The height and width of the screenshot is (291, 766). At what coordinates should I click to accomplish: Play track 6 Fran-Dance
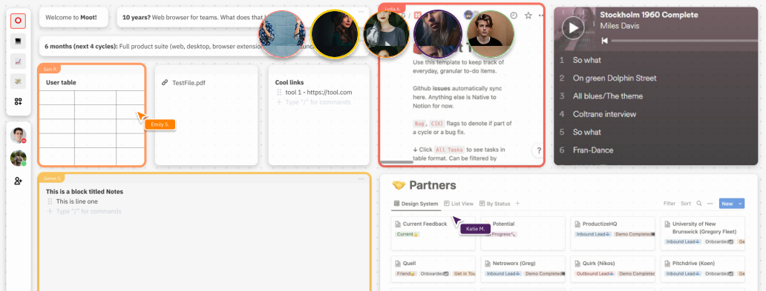655,150
